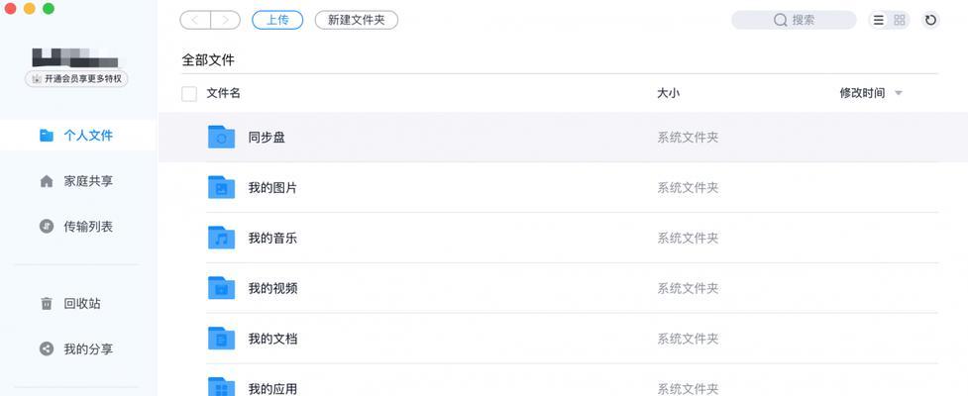Open the 我的图片 folder icon
This screenshot has width=968, height=396.
pos(221,187)
